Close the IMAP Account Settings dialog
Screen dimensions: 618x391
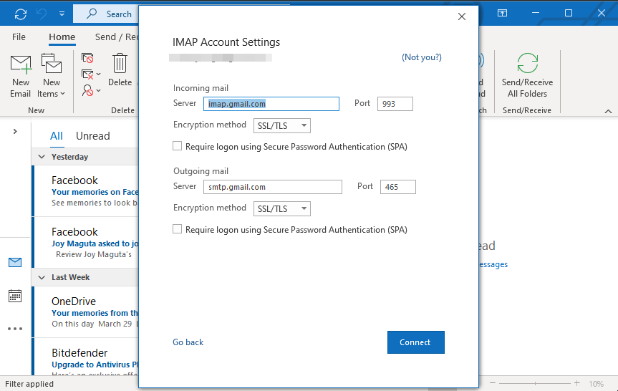[x=461, y=16]
